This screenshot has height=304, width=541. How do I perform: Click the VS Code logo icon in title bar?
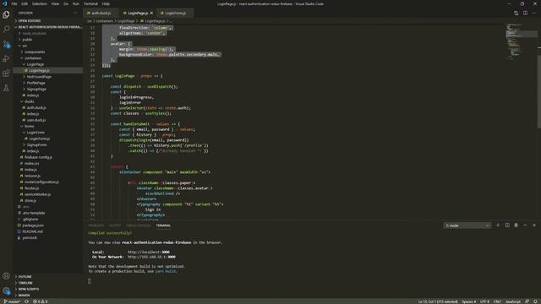click(x=4, y=3)
